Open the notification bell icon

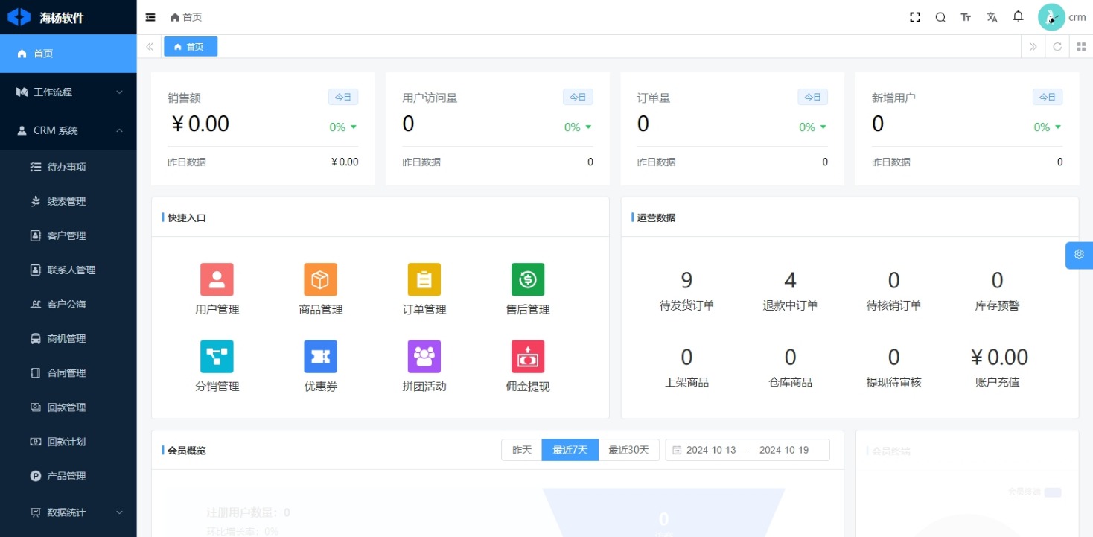click(1018, 16)
